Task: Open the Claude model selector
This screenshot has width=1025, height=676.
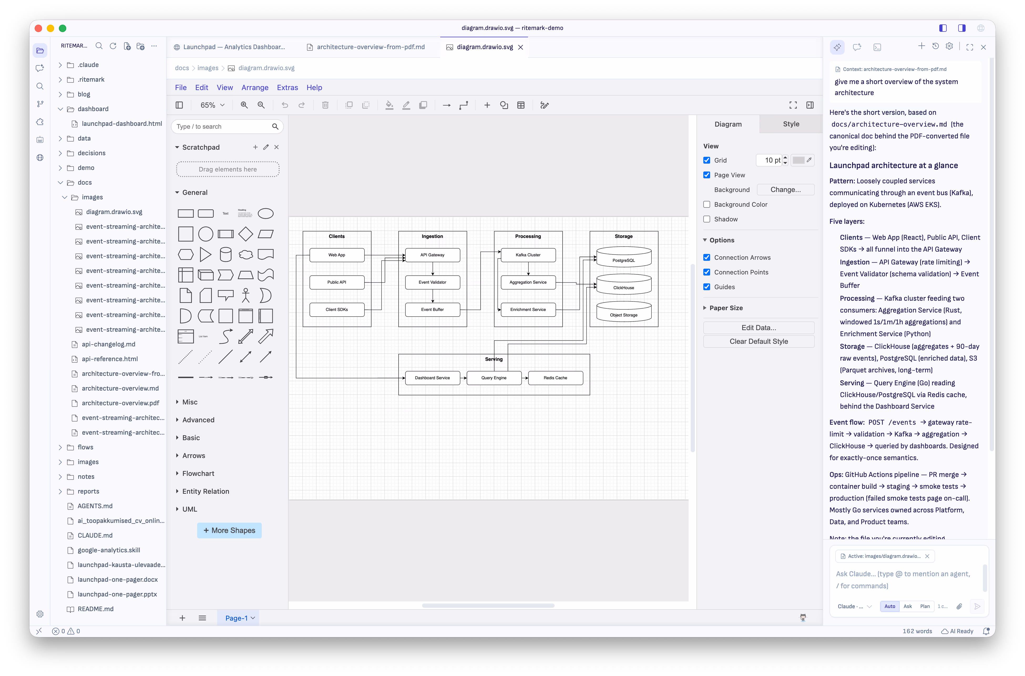Action: (854, 606)
